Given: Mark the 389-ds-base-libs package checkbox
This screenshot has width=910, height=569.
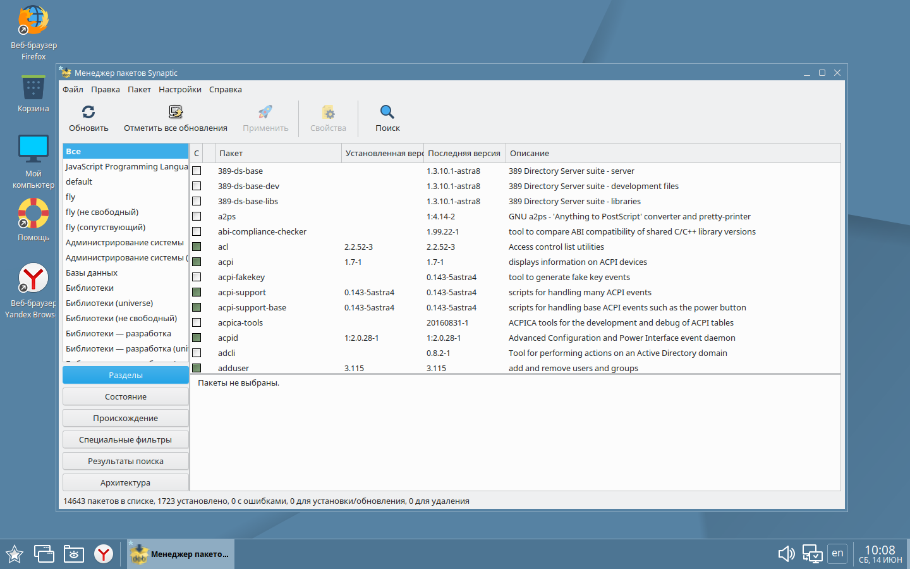Looking at the screenshot, I should coord(197,201).
